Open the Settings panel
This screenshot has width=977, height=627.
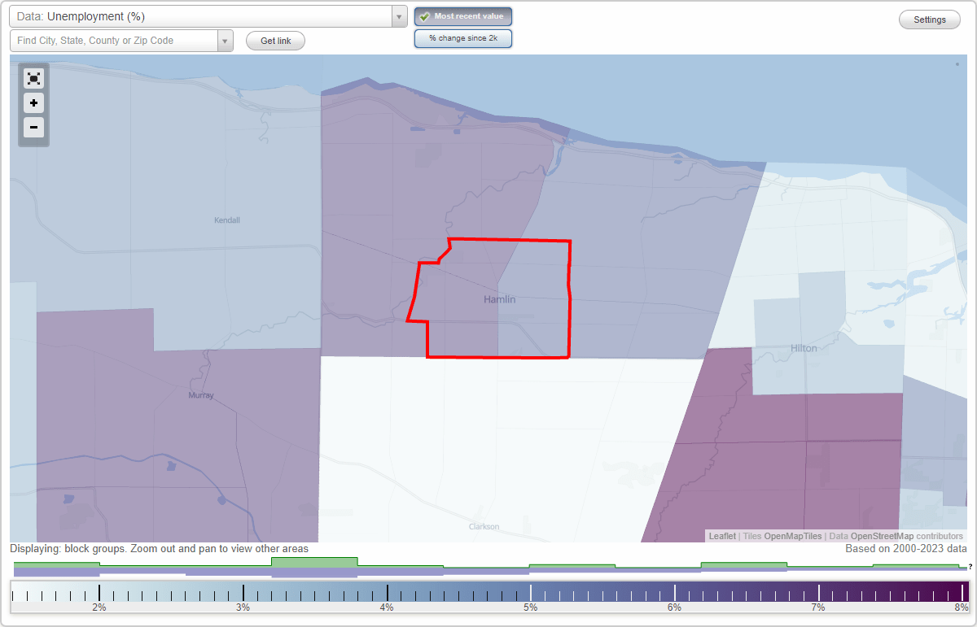click(929, 19)
